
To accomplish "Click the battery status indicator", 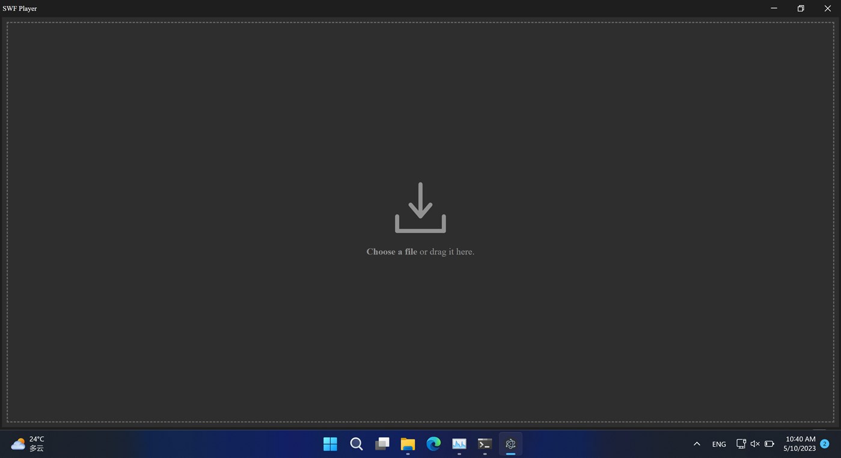I will coord(769,444).
